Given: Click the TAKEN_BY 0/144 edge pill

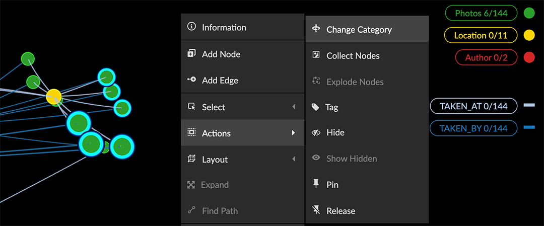Looking at the screenshot, I should [x=473, y=128].
